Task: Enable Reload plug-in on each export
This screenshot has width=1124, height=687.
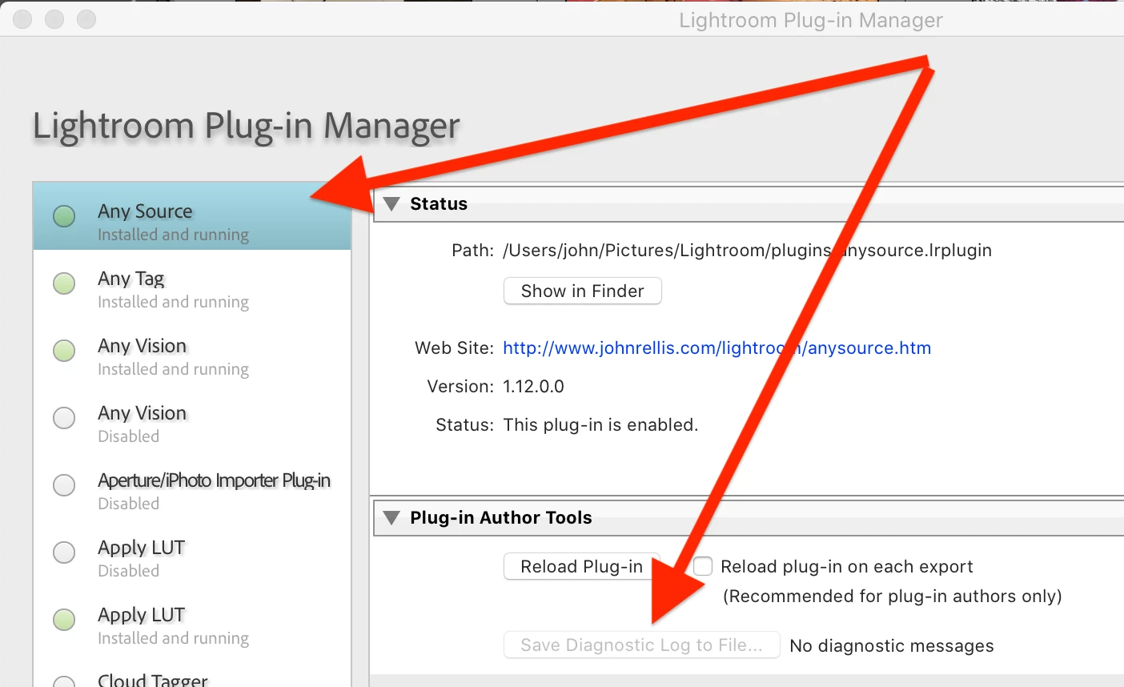Action: (x=703, y=566)
